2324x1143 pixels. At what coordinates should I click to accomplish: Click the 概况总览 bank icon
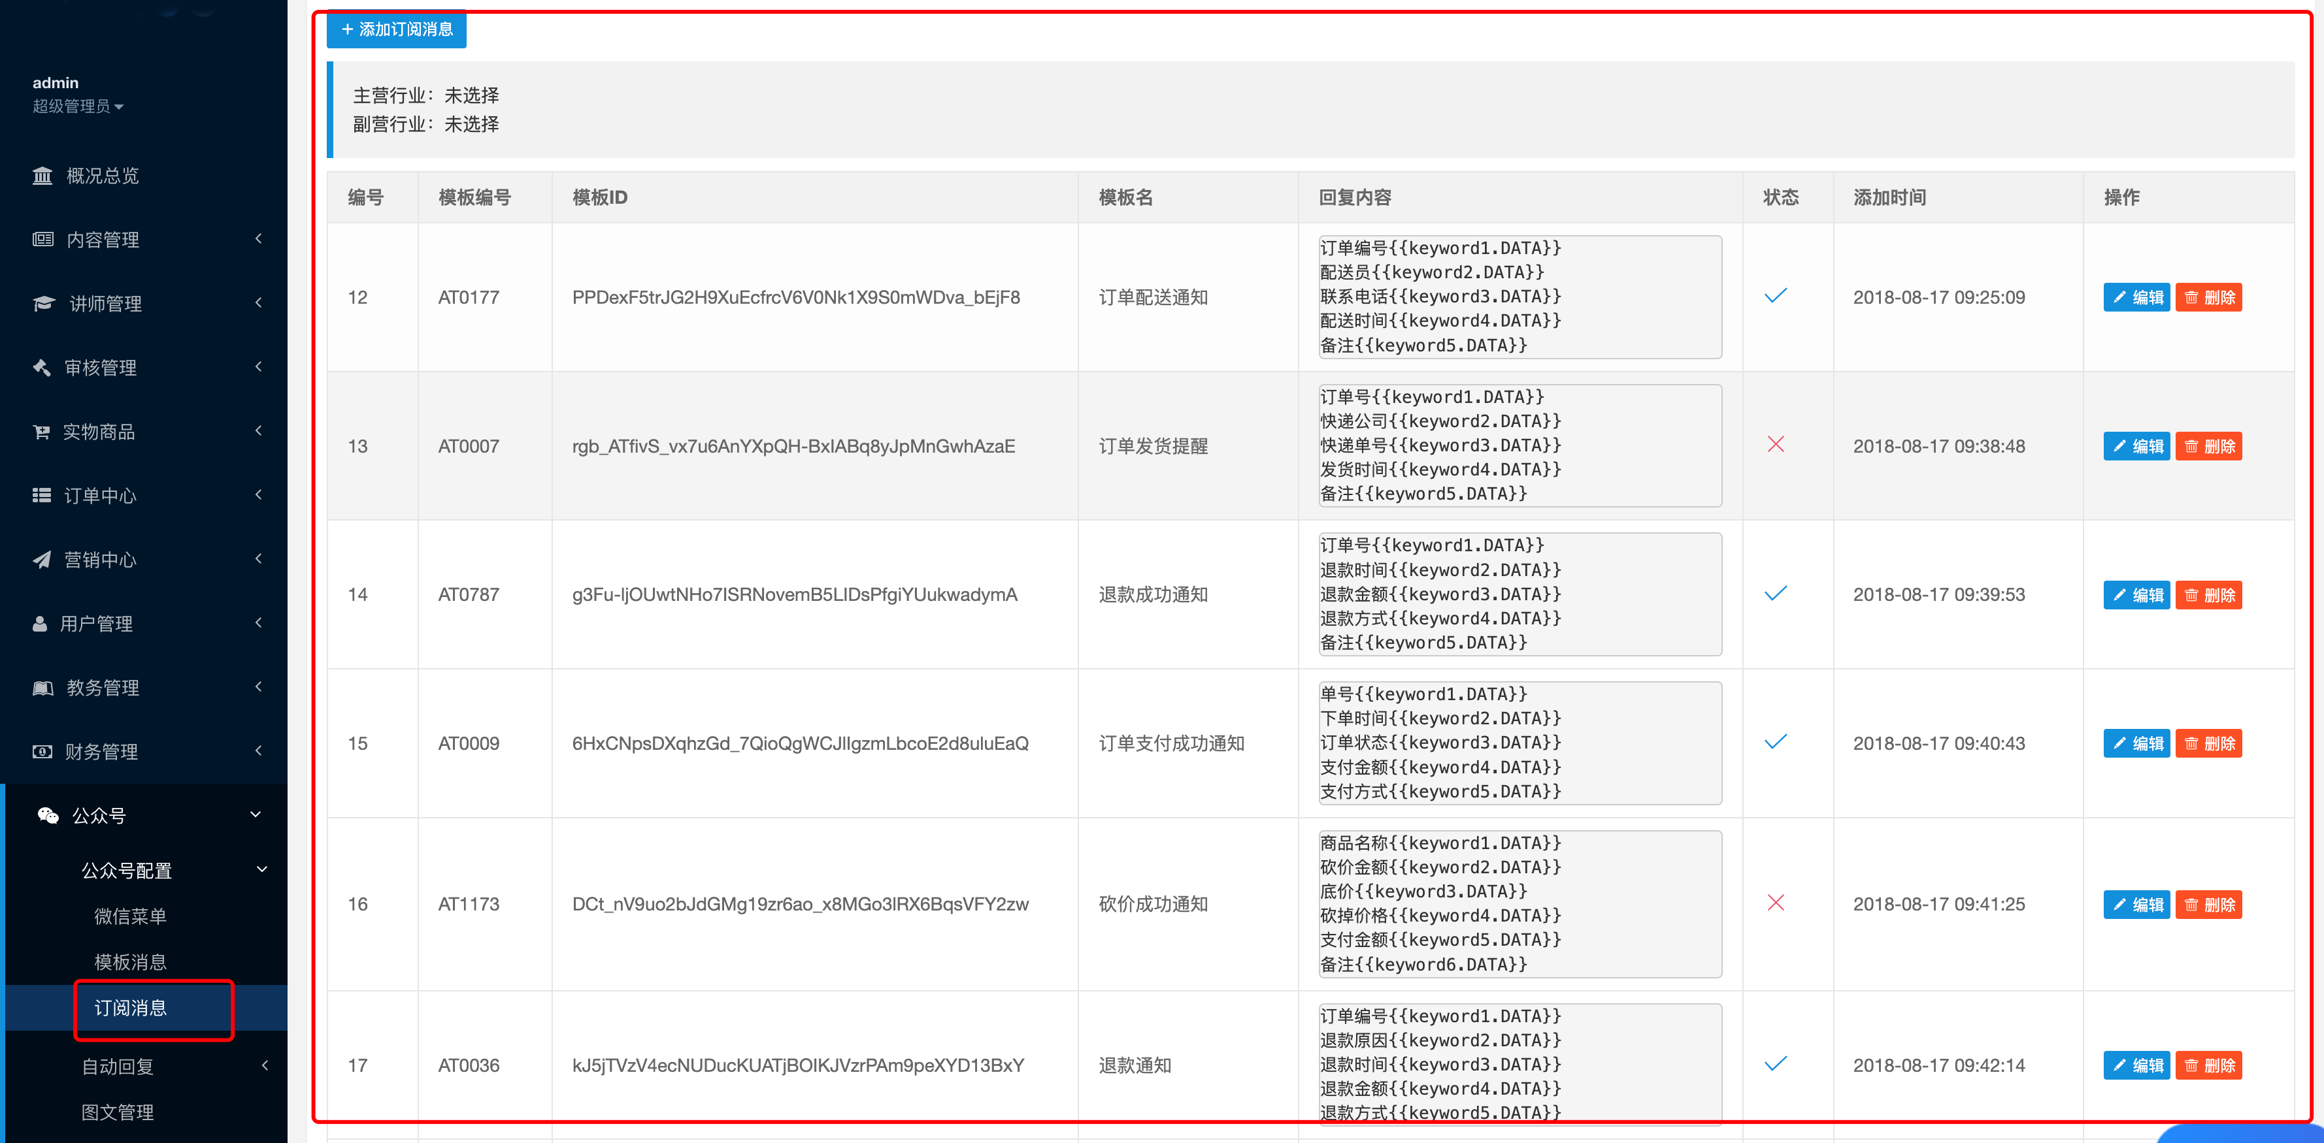click(x=42, y=175)
